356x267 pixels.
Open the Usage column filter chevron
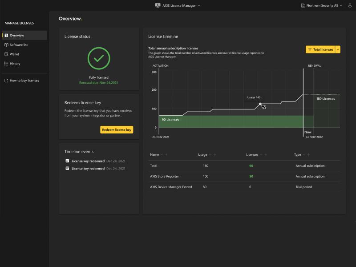[x=210, y=154]
